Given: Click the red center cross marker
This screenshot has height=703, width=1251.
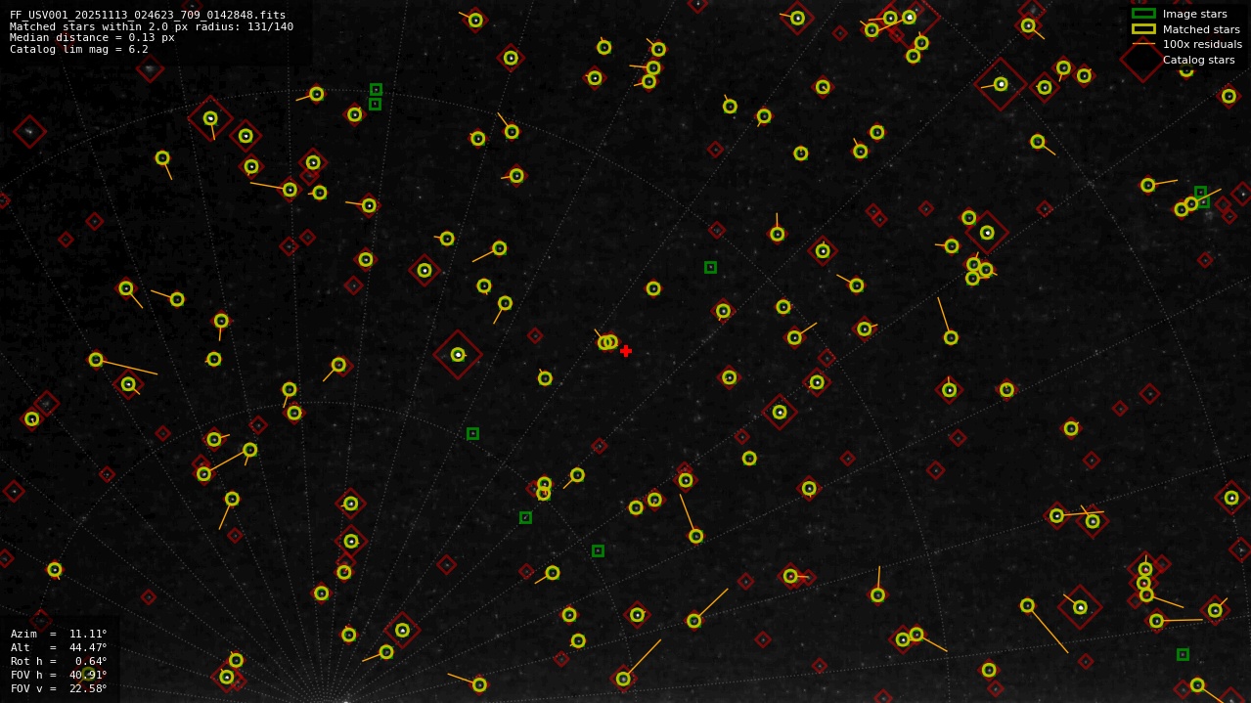Looking at the screenshot, I should (x=626, y=351).
